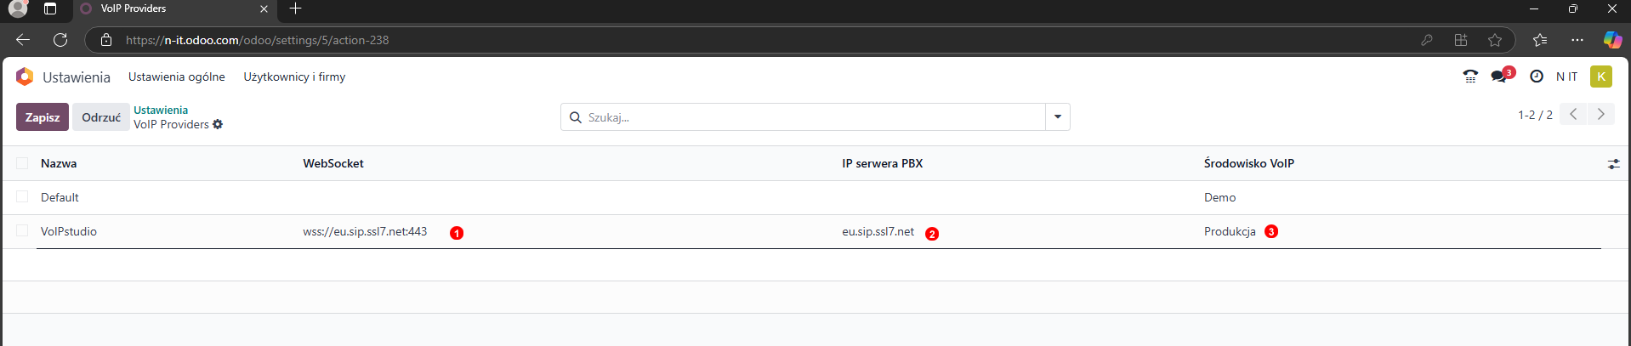Image resolution: width=1631 pixels, height=346 pixels.
Task: Sort by IP serwera PBX column header
Action: 883,163
